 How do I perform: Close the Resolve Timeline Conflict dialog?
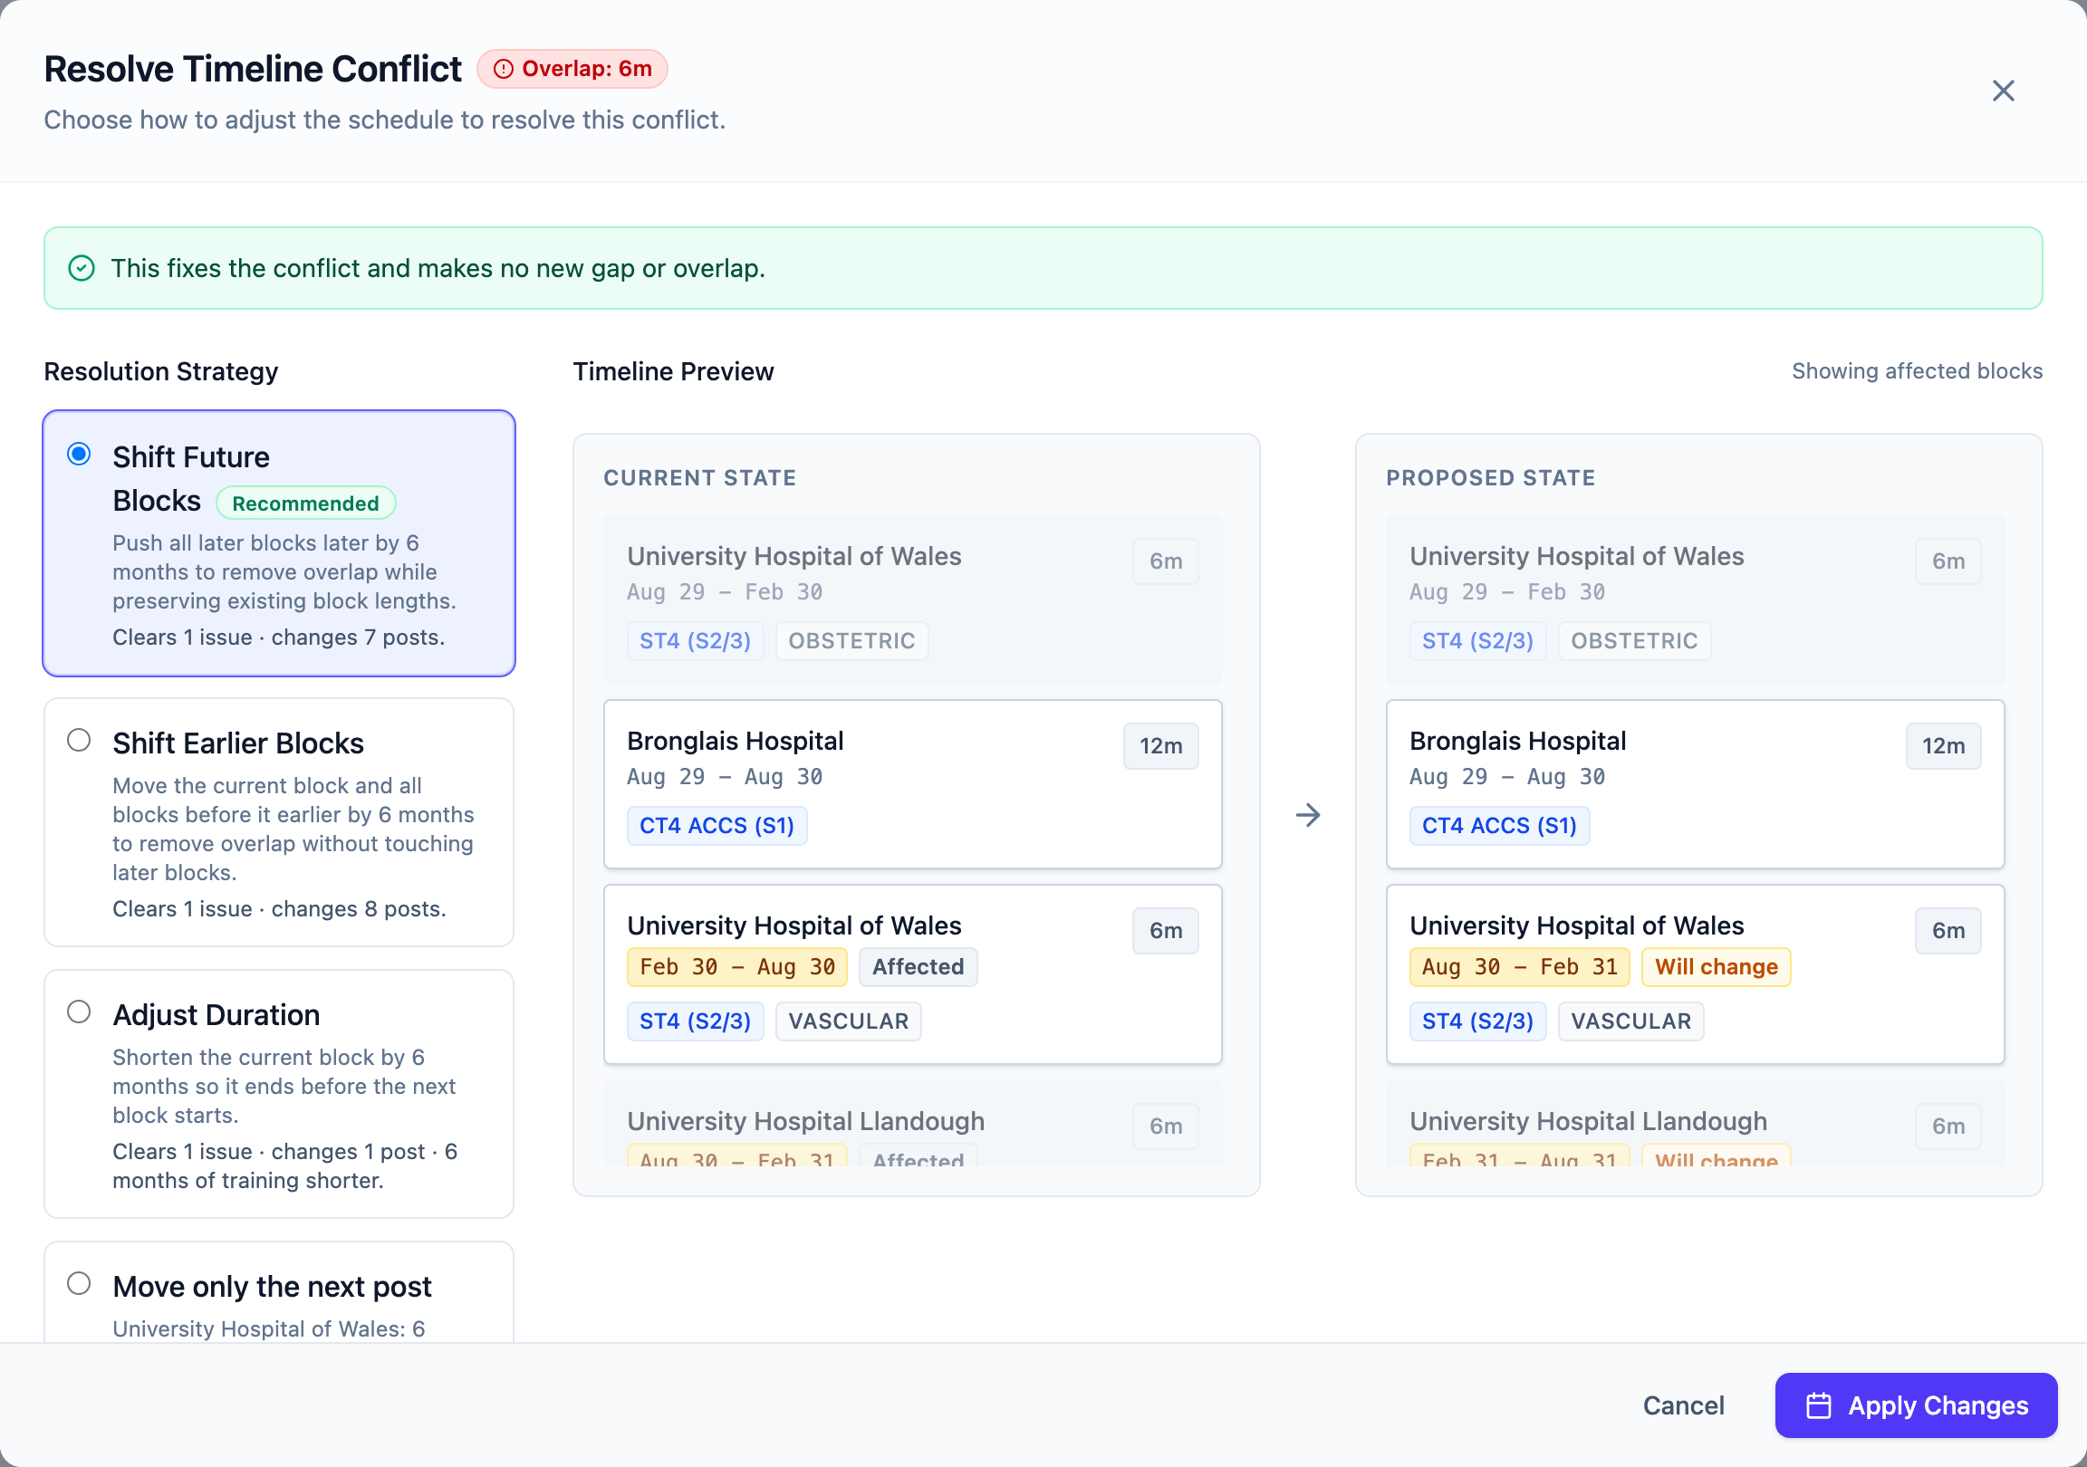[2003, 91]
